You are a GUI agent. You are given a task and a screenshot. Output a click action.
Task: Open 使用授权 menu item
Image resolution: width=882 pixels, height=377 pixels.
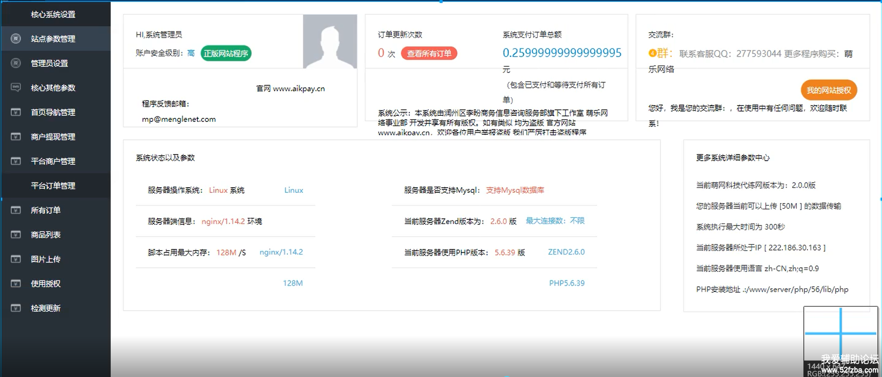pos(45,284)
